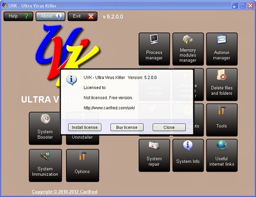Launch the System repair tile
Viewport: 256px width, 197px height.
[154, 155]
